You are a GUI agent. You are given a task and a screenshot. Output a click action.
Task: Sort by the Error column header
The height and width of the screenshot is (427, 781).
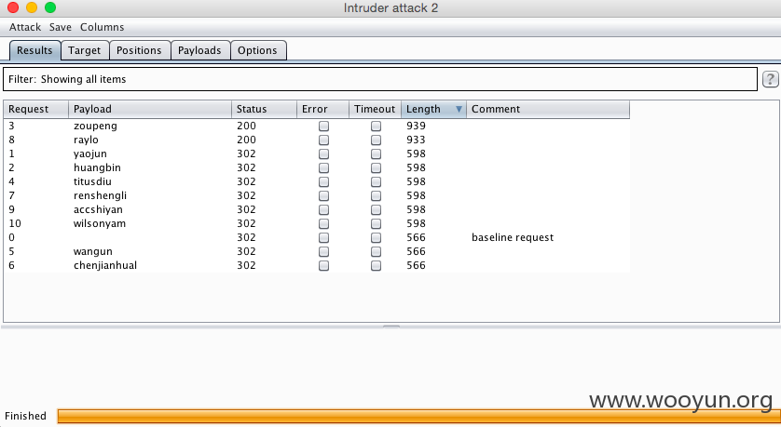pos(322,109)
